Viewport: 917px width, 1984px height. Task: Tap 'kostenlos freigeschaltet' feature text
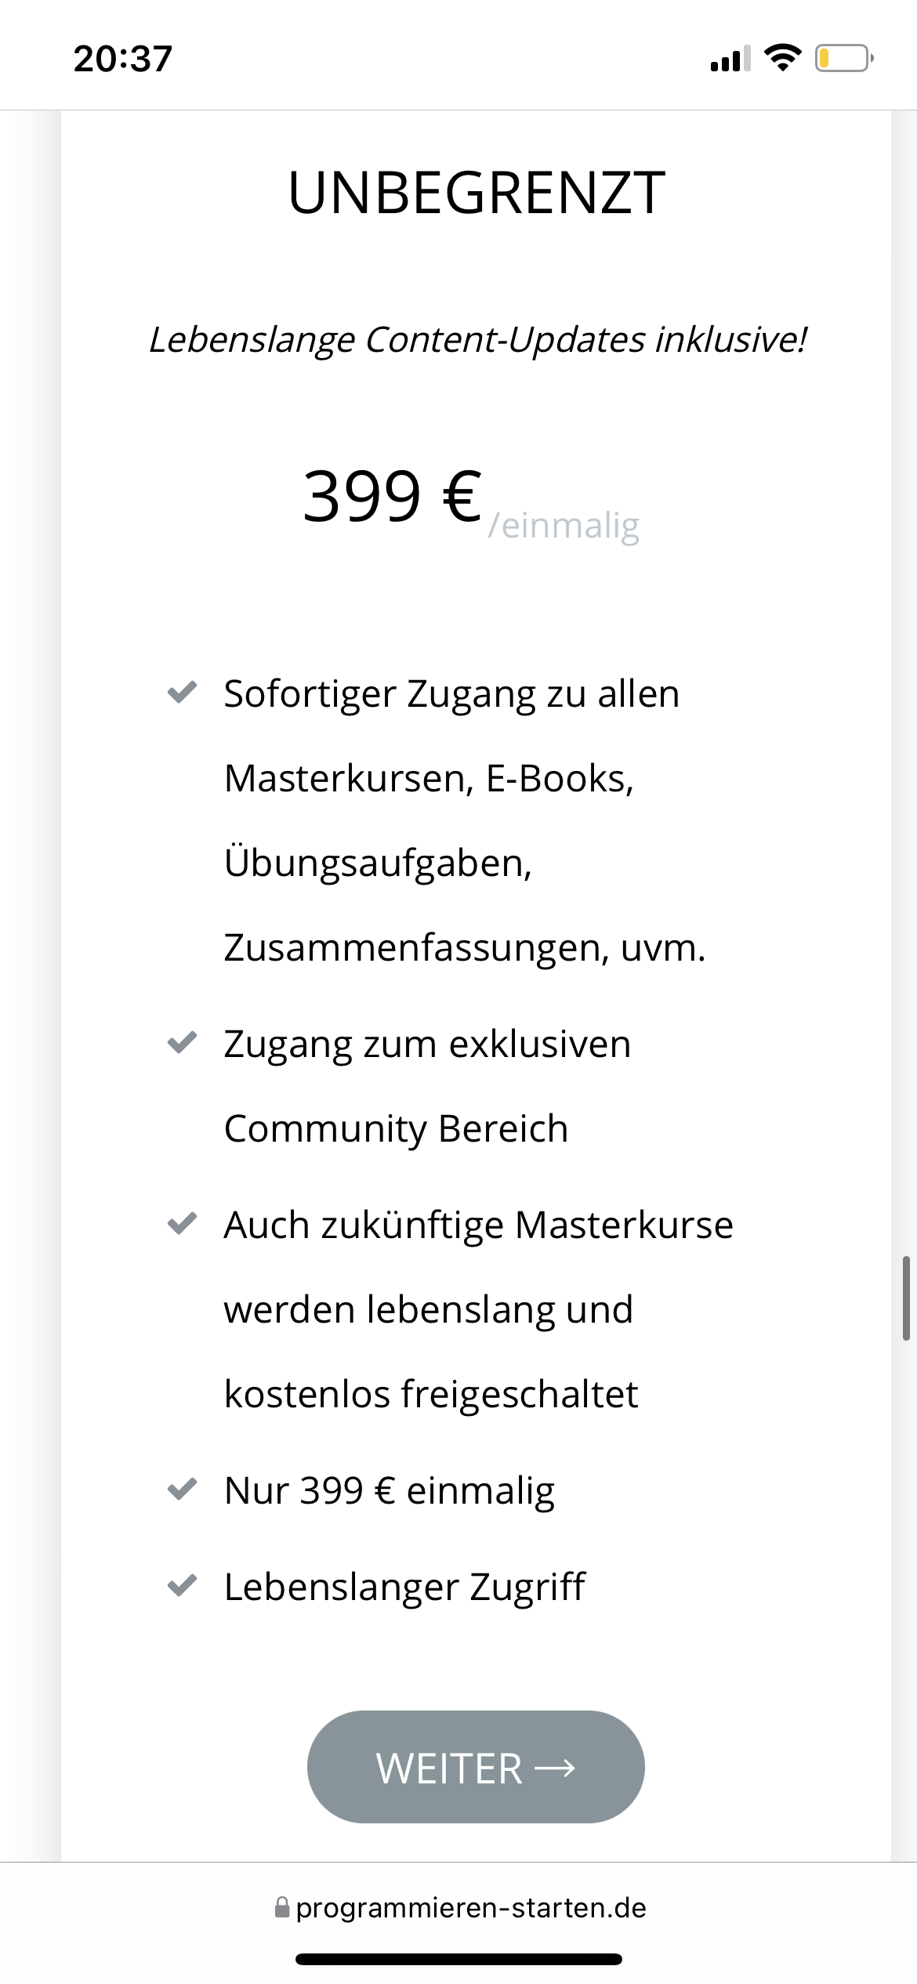tap(431, 1392)
